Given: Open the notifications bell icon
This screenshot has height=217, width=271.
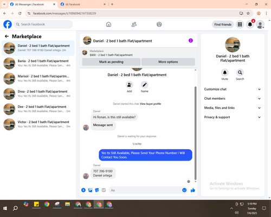Looking at the screenshot, I should [x=250, y=24].
